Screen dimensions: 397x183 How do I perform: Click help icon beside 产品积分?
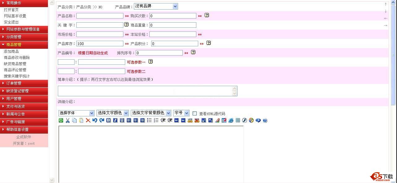point(209,43)
